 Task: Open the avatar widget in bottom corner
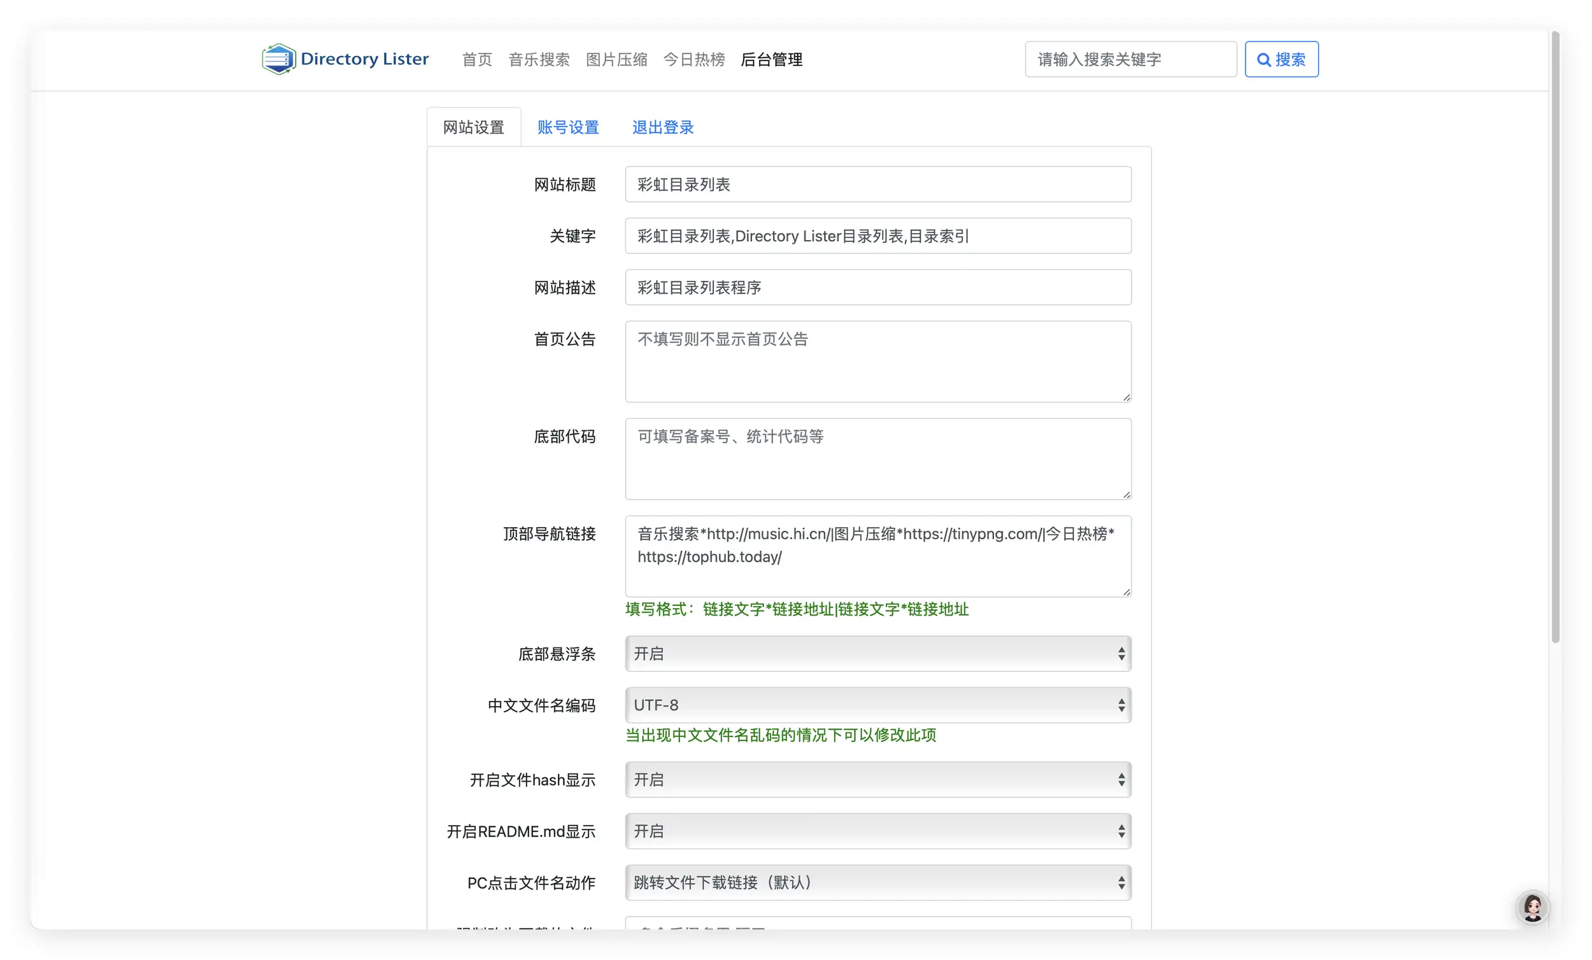(x=1532, y=907)
